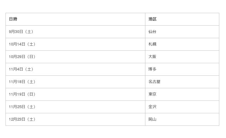
Task: Click the text 仙台 in the table
Action: (x=152, y=32)
